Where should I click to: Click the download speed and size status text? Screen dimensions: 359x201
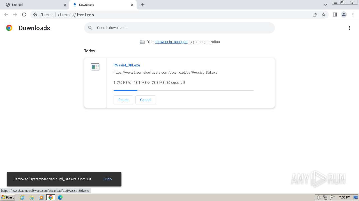pos(149,83)
